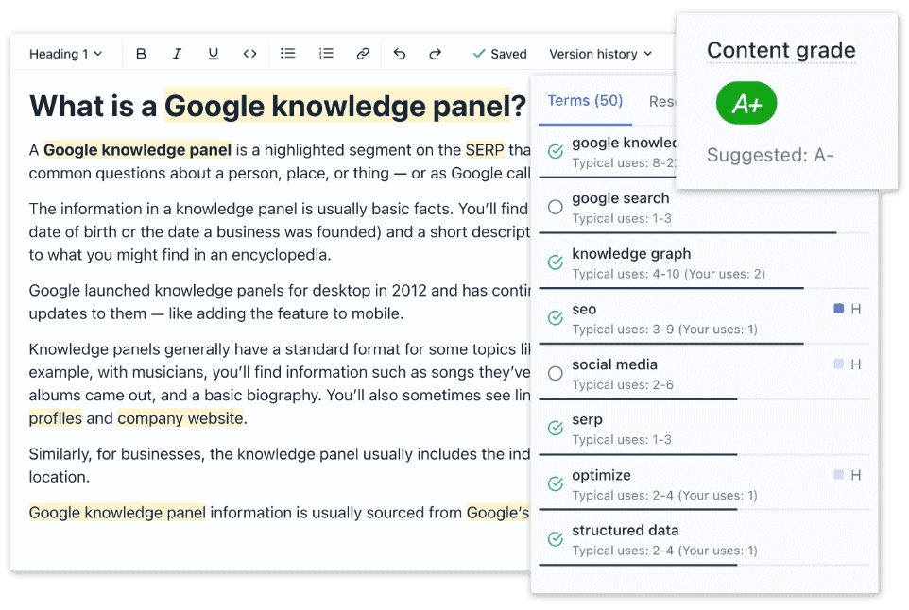Toggle the social media term circle
The image size is (909, 610).
click(x=556, y=373)
